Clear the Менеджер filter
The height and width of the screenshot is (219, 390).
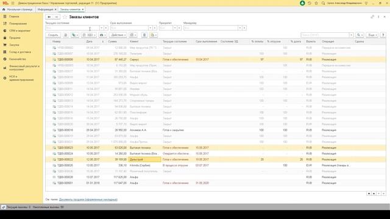pos(244,28)
